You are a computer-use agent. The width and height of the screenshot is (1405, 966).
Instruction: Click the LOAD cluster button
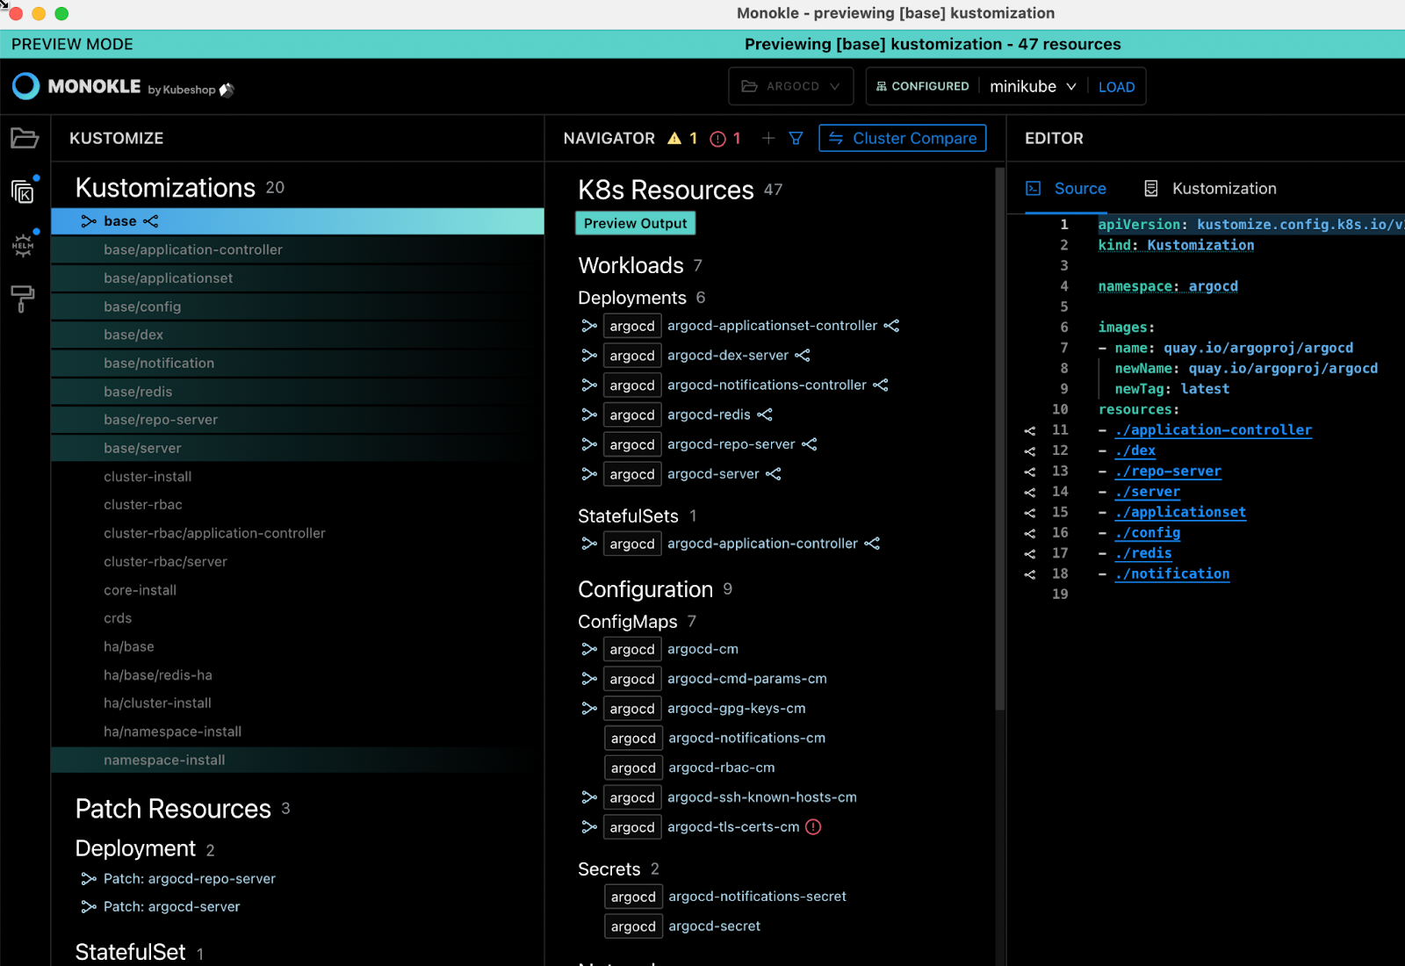pyautogui.click(x=1116, y=87)
